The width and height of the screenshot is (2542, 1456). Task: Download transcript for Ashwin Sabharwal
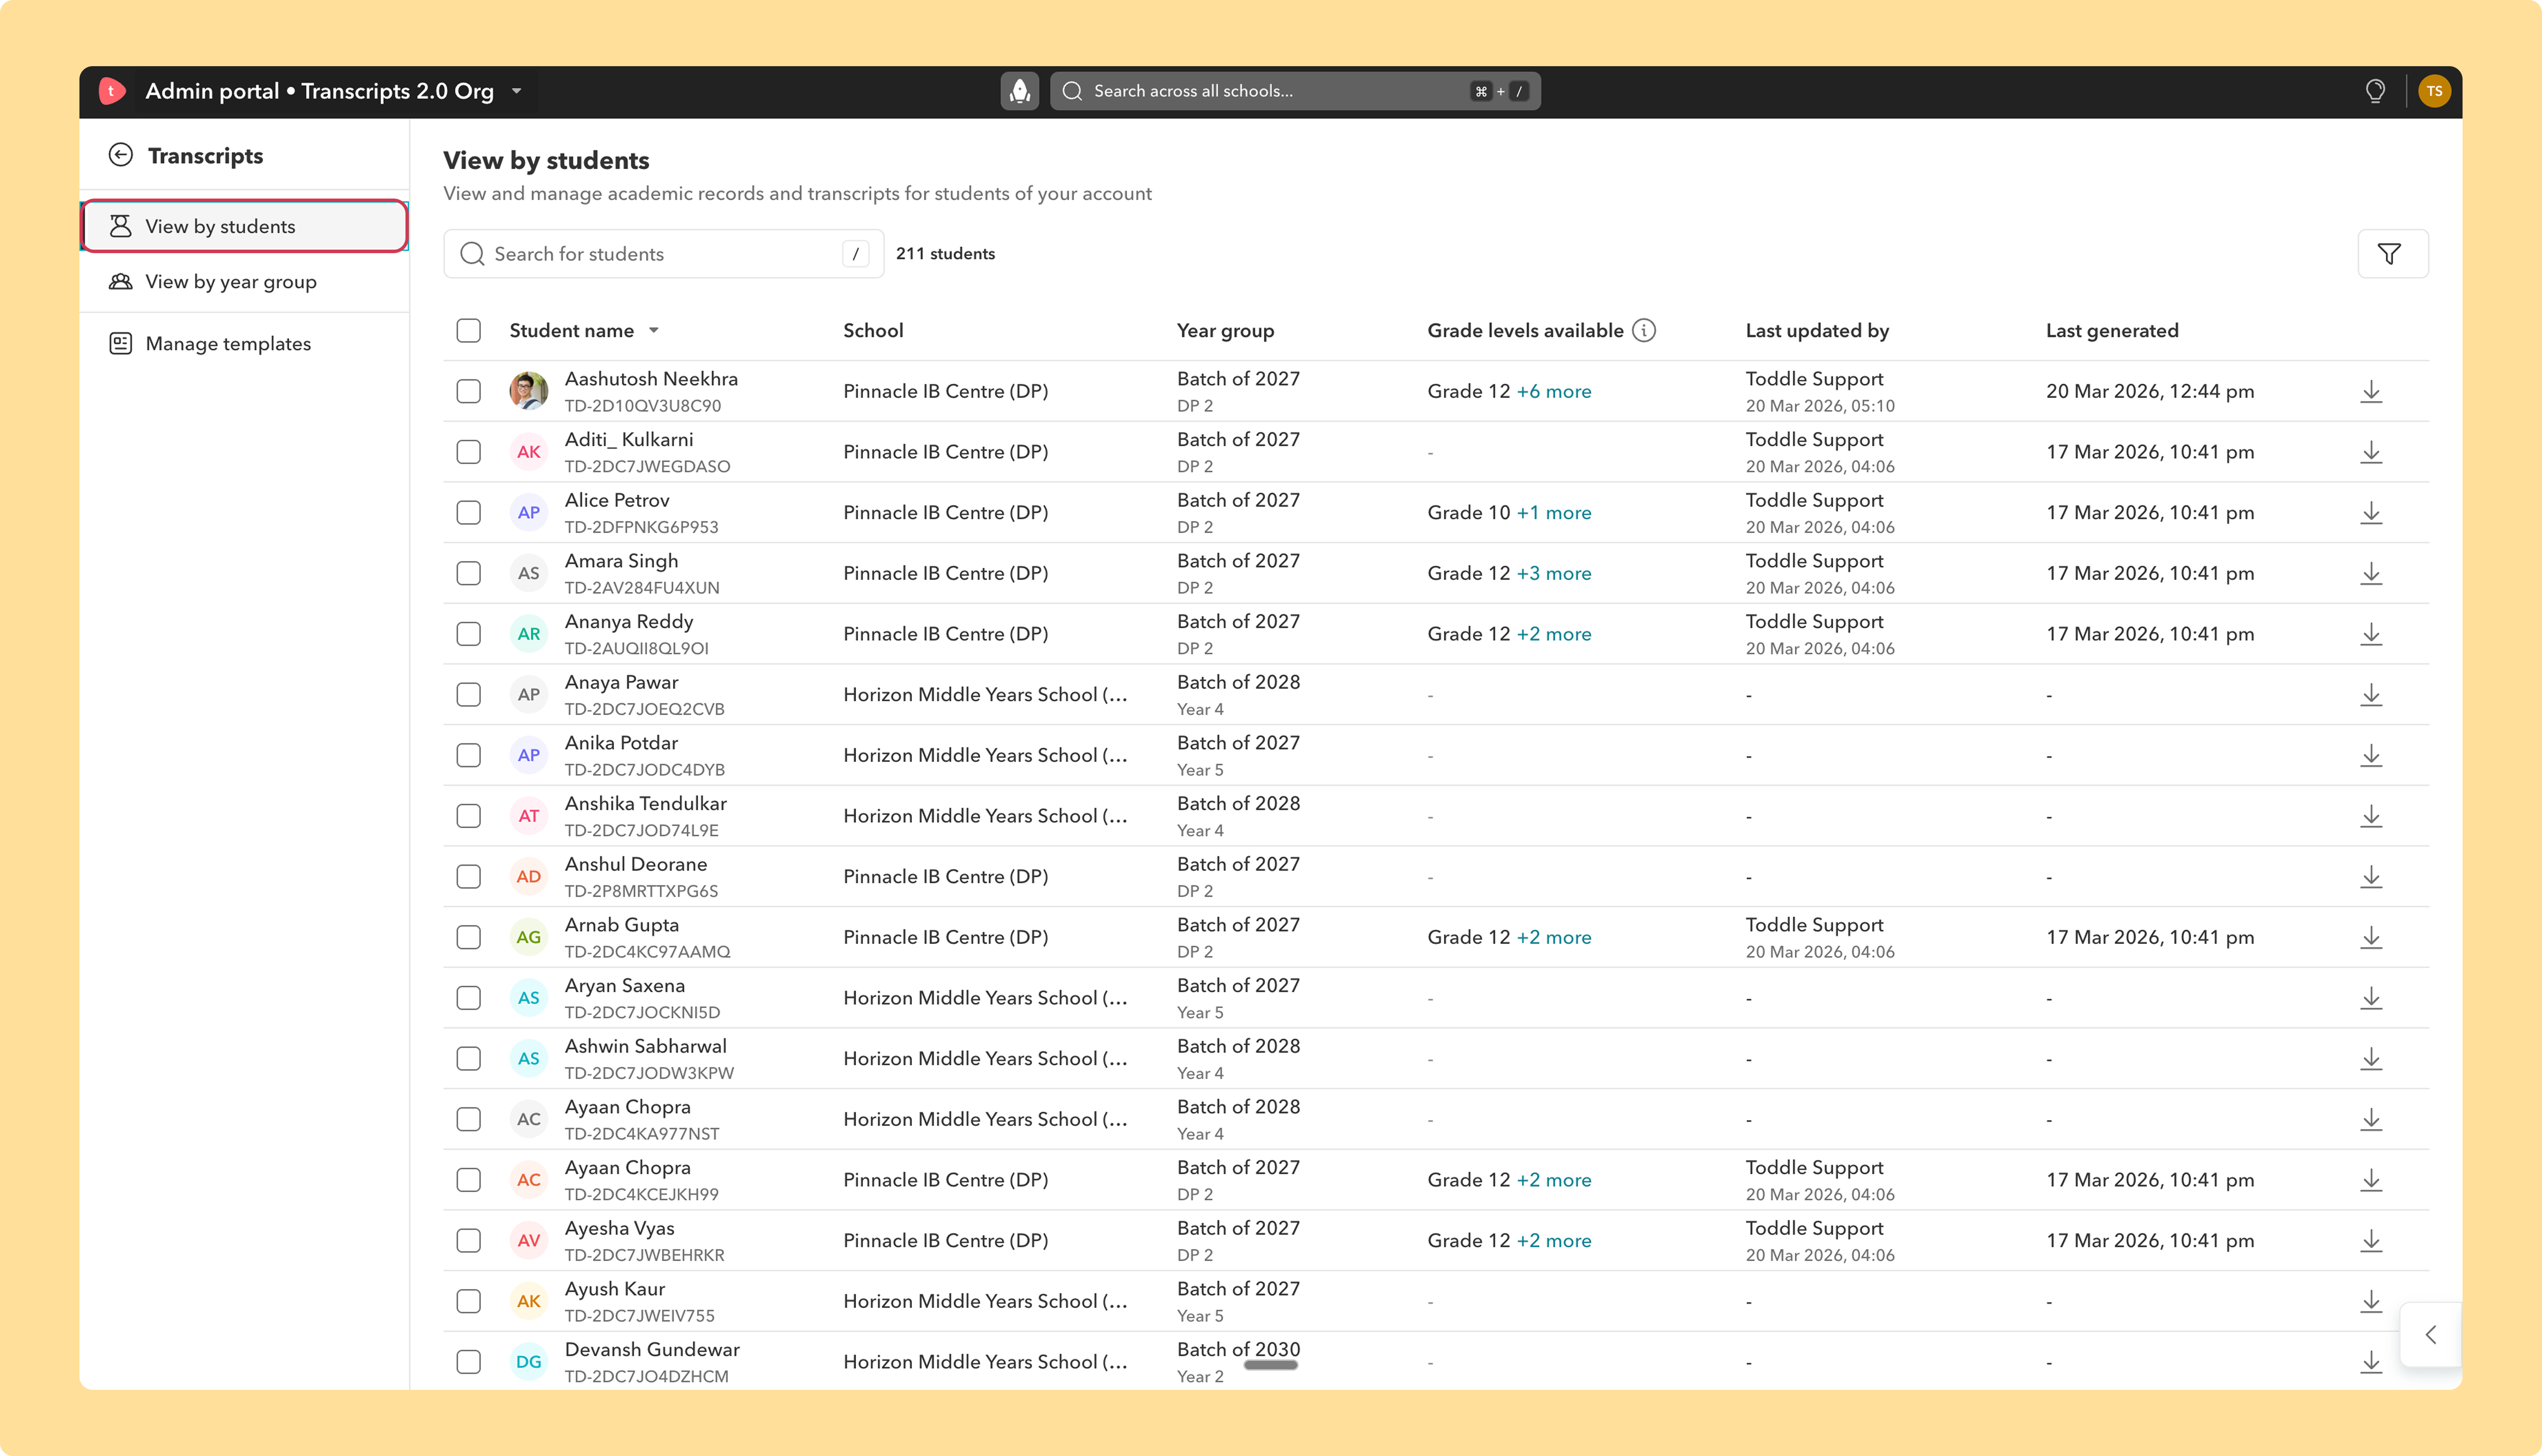2371,1059
